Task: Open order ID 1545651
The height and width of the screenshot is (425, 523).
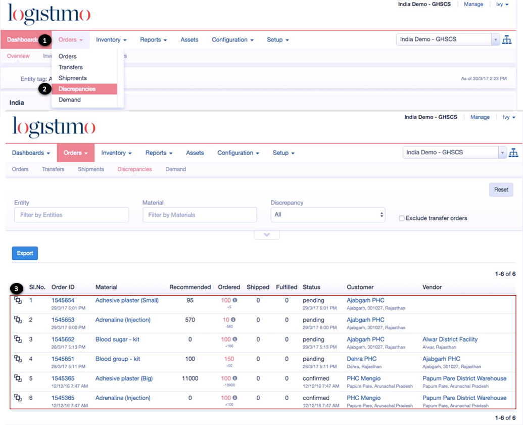Action: click(63, 359)
